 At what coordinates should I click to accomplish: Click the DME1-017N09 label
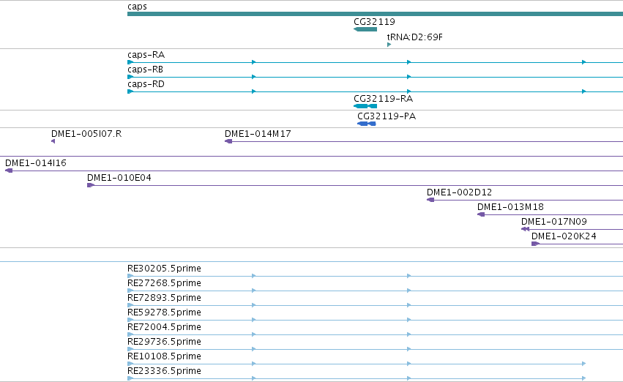pos(554,222)
